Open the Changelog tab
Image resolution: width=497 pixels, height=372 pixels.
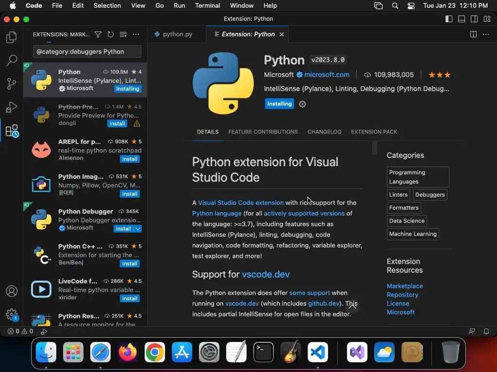coord(324,132)
